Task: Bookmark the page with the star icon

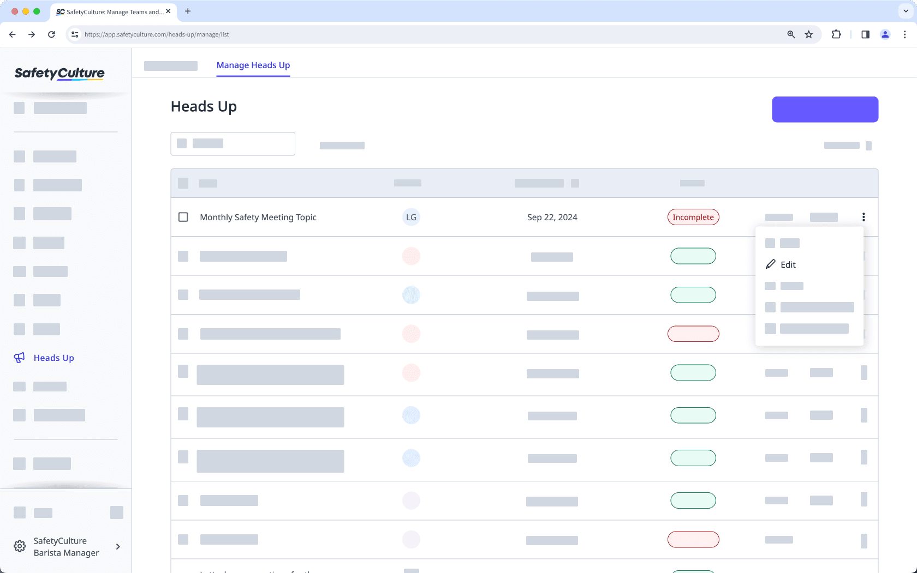Action: [809, 34]
